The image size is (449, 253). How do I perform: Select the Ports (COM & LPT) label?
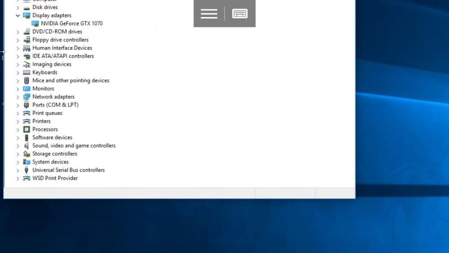point(55,105)
